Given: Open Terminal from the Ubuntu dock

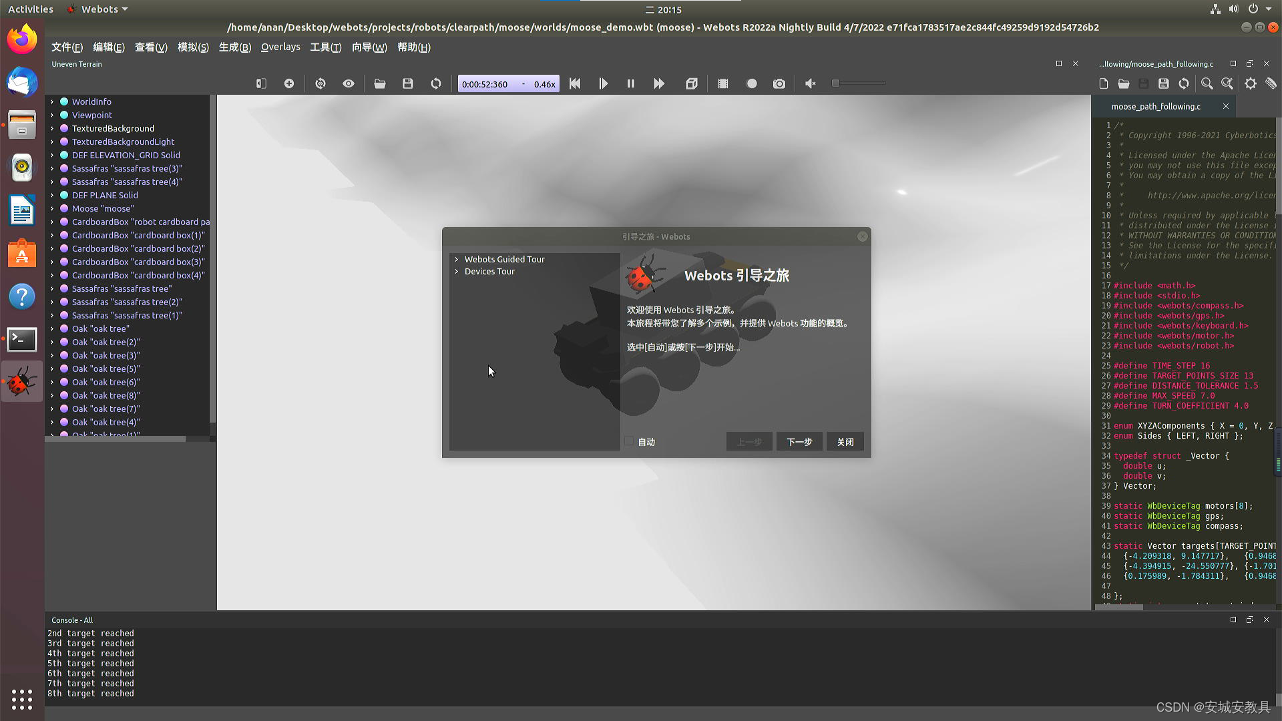Looking at the screenshot, I should click(22, 339).
